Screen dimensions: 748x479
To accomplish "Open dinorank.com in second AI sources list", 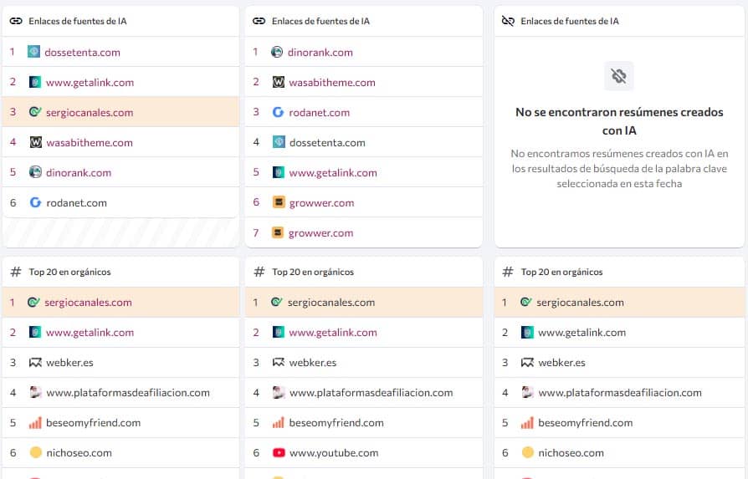I will pos(320,53).
